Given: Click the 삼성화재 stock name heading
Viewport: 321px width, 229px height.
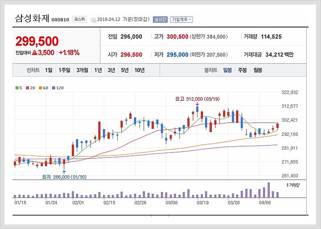Looking at the screenshot, I should pos(32,18).
